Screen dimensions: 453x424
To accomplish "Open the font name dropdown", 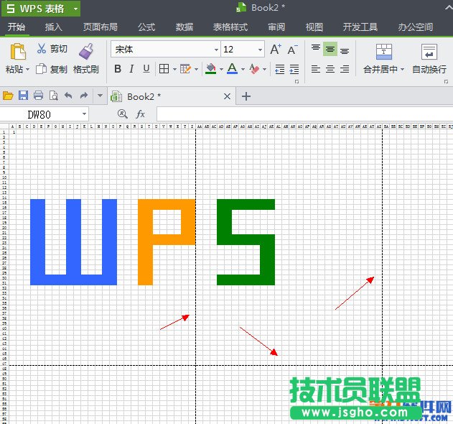I will coord(216,50).
